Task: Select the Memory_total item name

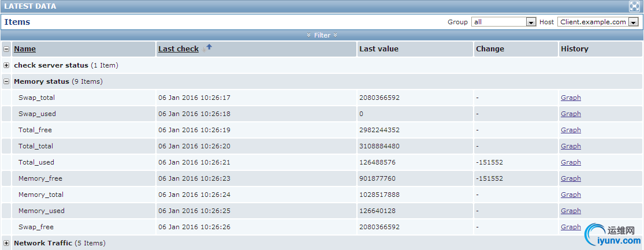Action: pyautogui.click(x=41, y=195)
